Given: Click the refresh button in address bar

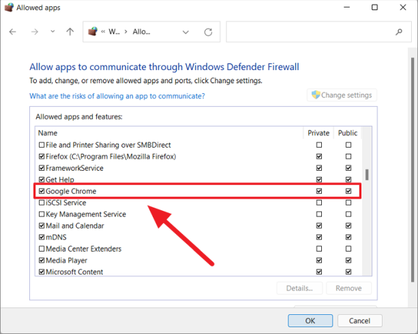Looking at the screenshot, I should [208, 32].
